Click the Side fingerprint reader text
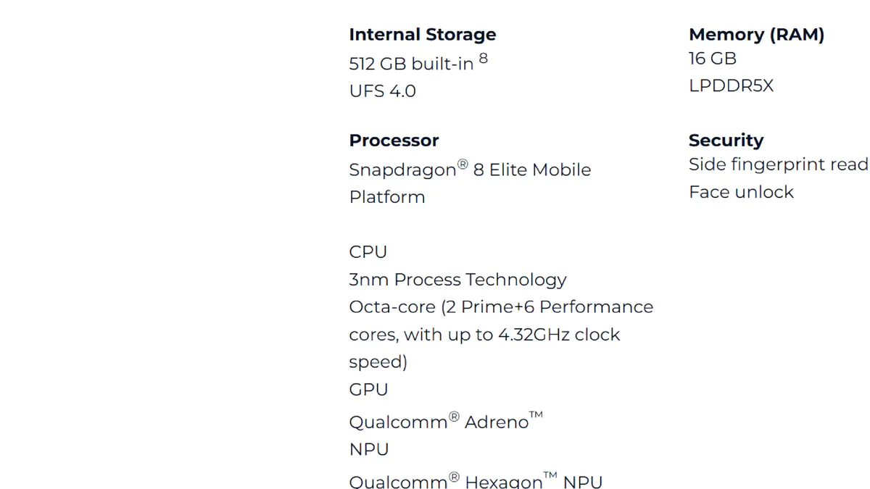Screen dimensions: 870x489 point(779,165)
